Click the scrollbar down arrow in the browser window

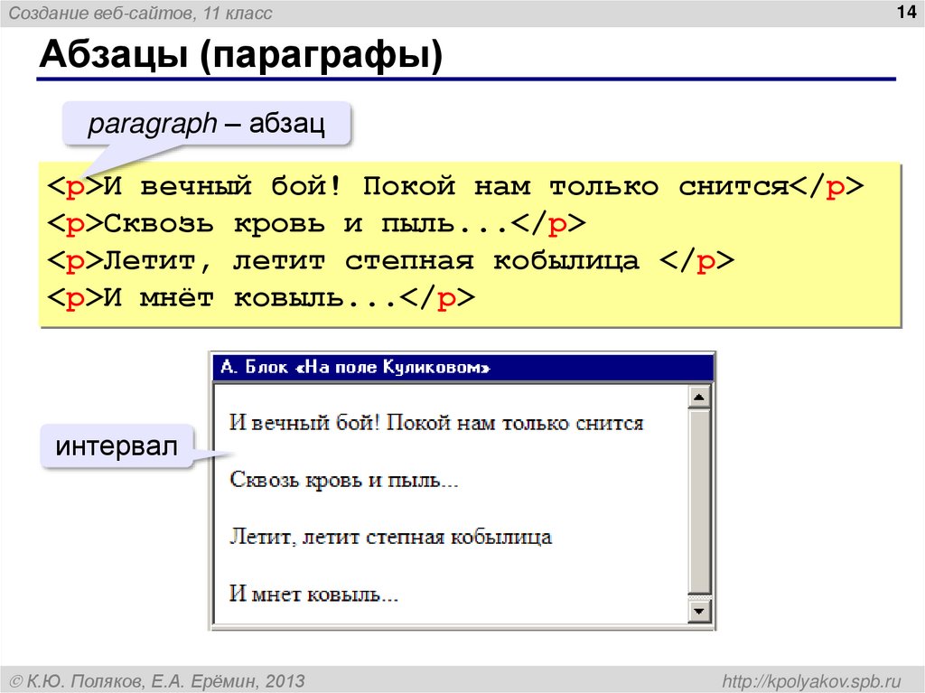tap(698, 611)
